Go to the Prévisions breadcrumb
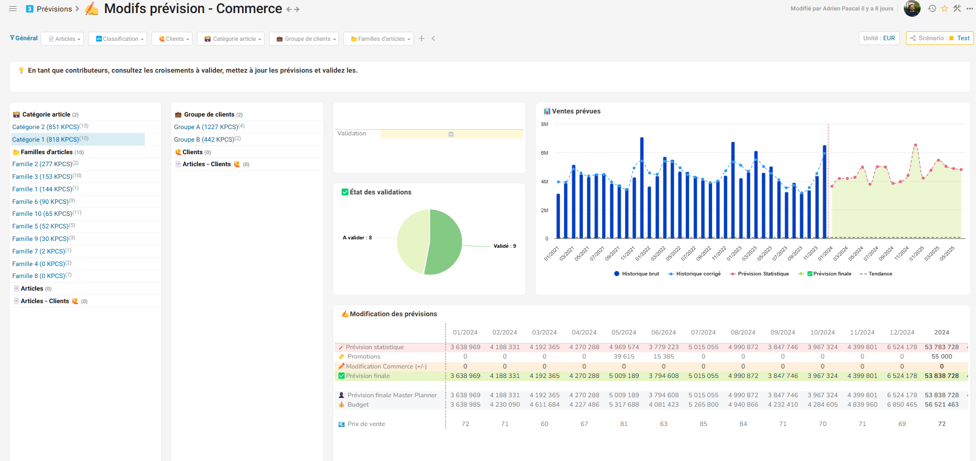Viewport: 976px width, 461px height. (x=54, y=9)
